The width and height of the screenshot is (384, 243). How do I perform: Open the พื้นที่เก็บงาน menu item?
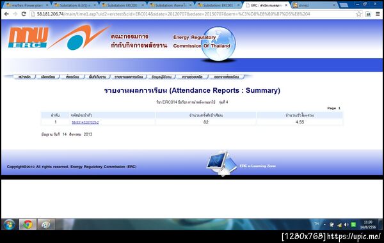(97, 77)
